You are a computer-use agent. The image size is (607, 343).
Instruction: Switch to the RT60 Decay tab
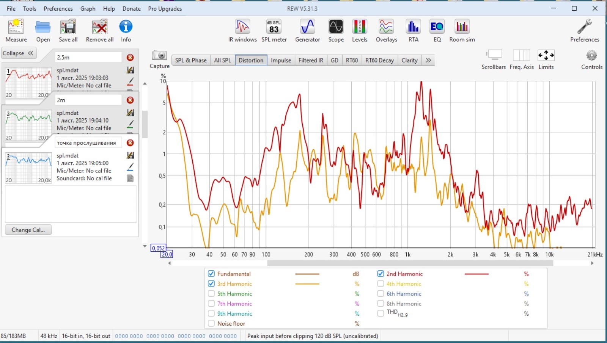point(379,60)
